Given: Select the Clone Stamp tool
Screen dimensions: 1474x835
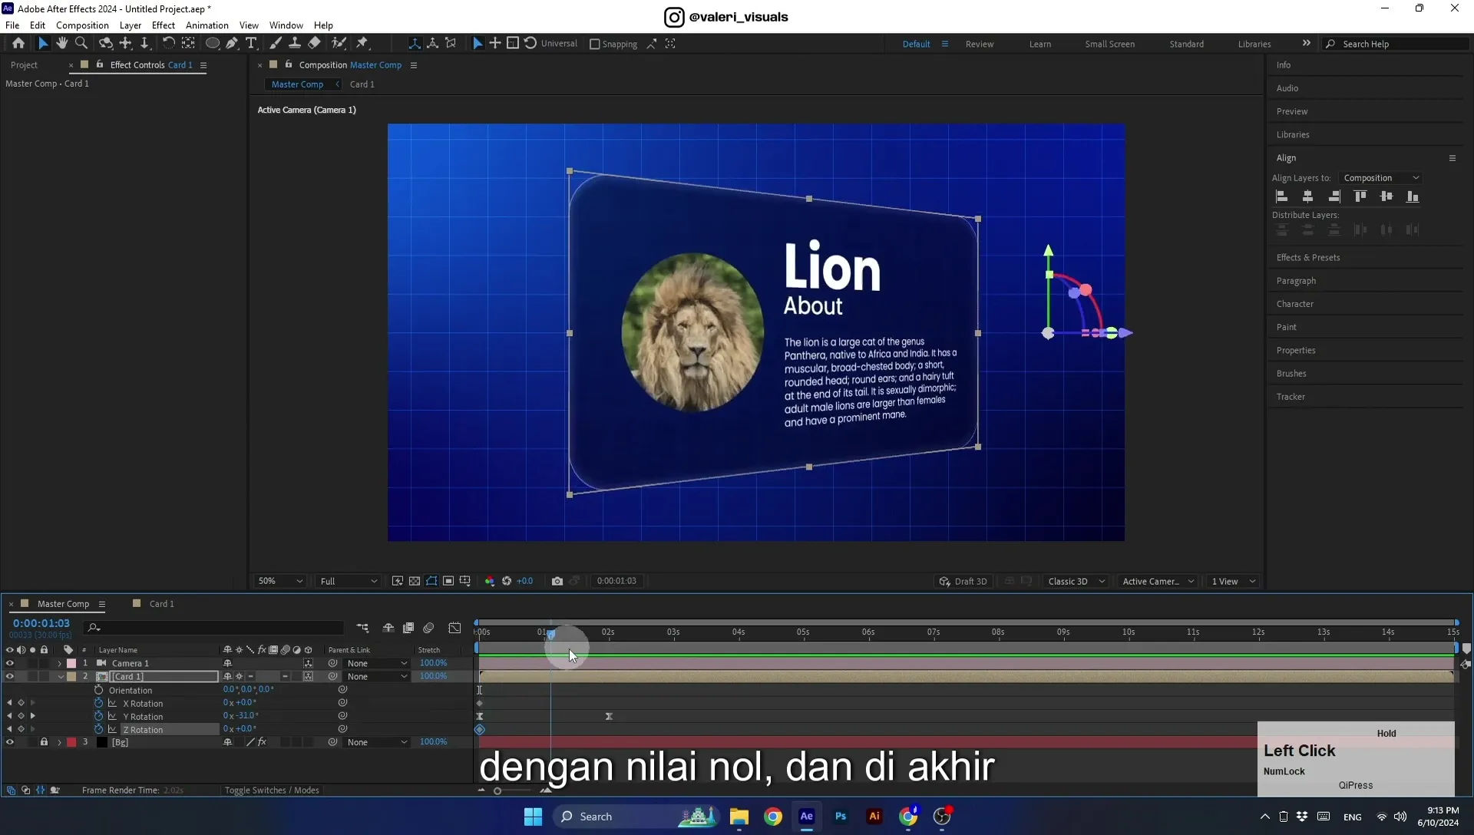Looking at the screenshot, I should coord(294,43).
